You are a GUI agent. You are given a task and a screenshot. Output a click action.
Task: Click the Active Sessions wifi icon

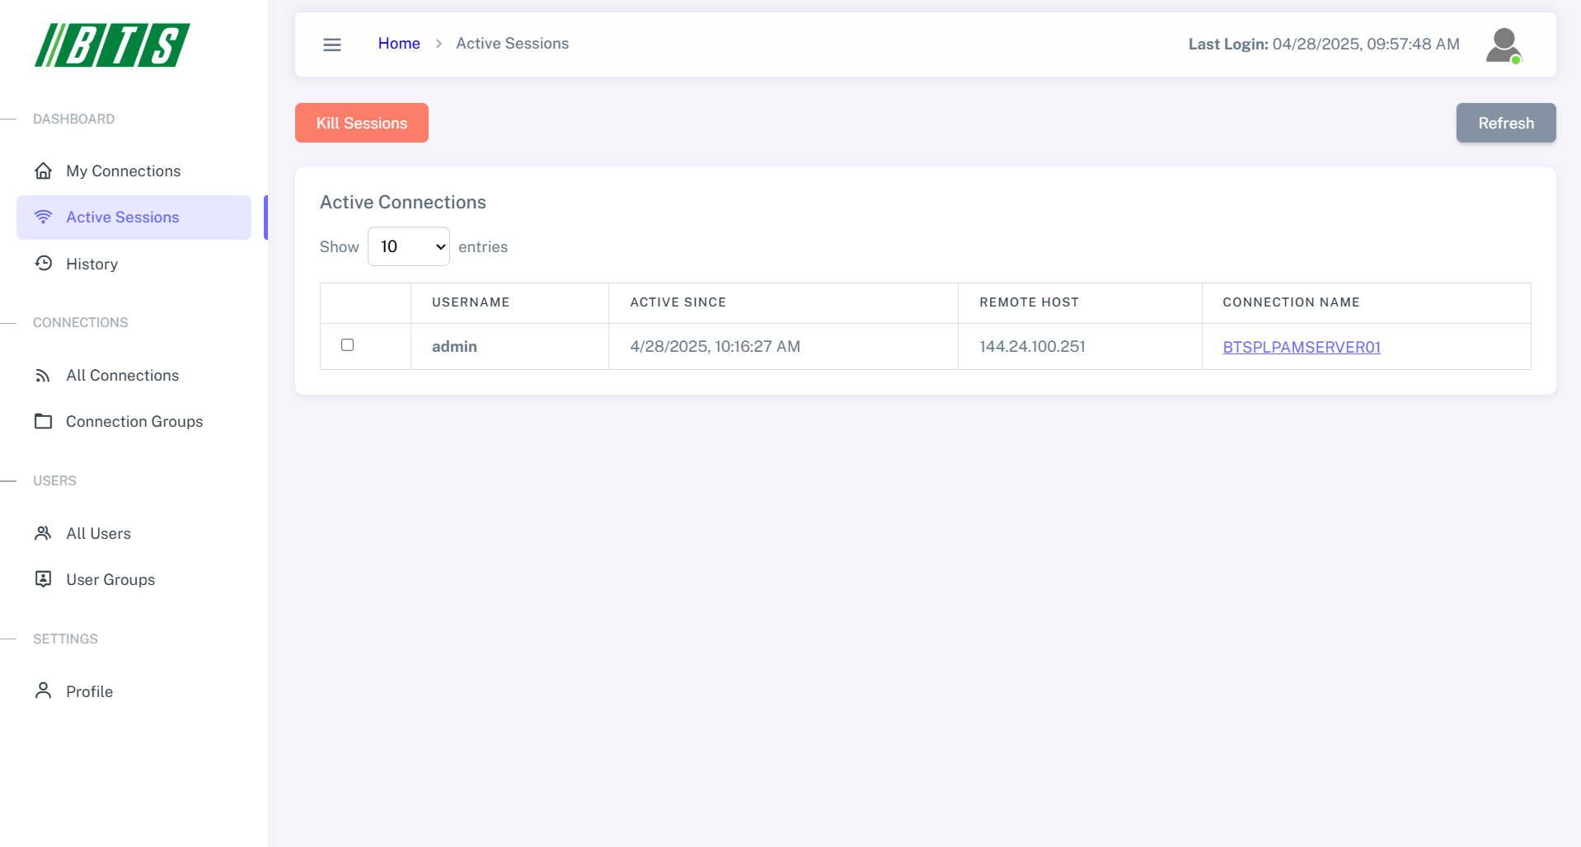click(x=44, y=217)
